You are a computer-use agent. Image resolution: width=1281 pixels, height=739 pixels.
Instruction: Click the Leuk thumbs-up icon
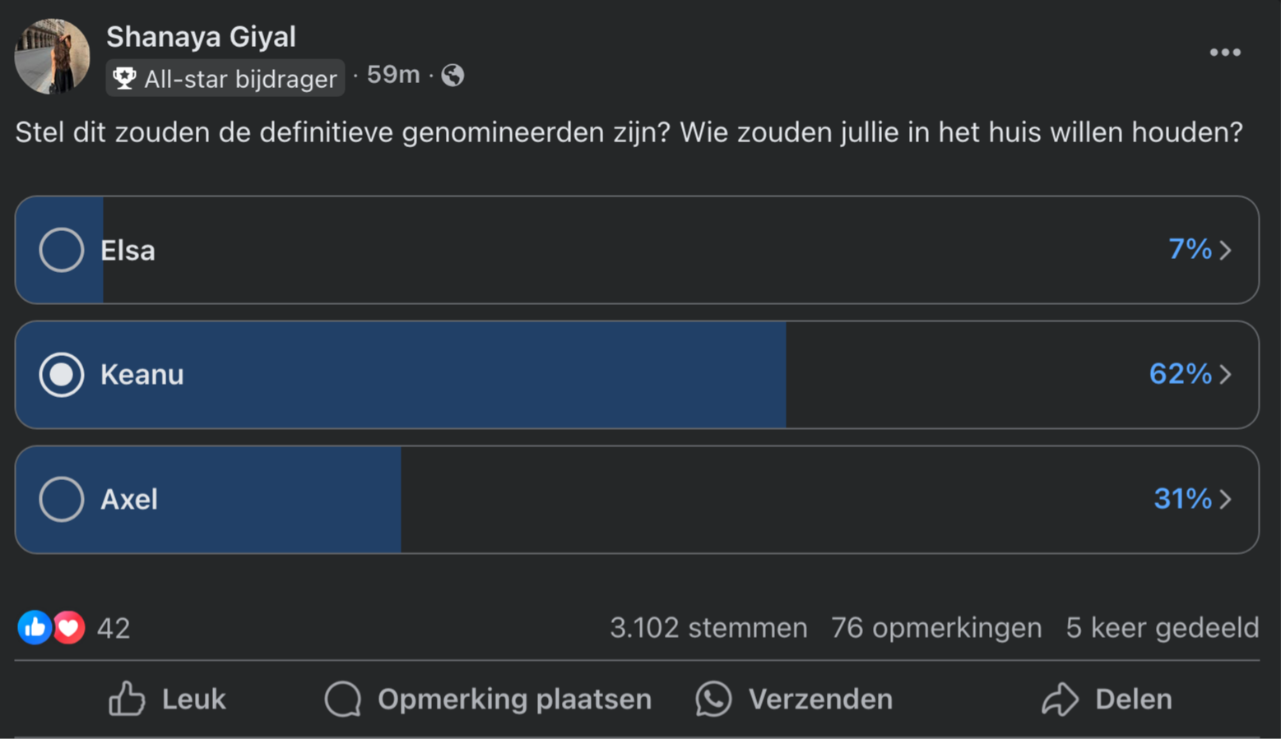point(127,699)
